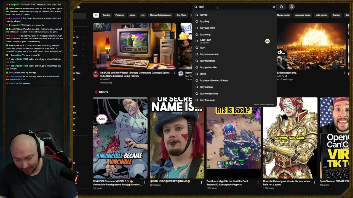Select the Comedy filter chip
Image resolution: width=353 pixels, height=198 pixels.
(x=336, y=15)
